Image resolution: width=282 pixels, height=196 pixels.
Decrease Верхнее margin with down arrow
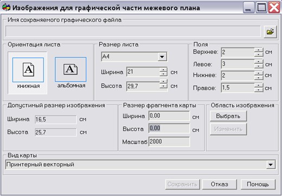259,55
